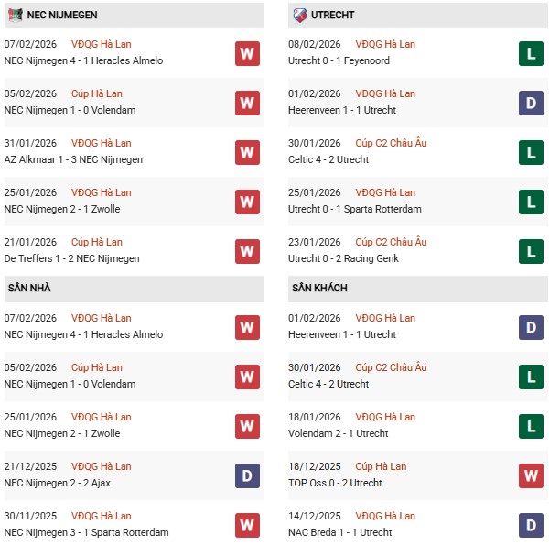Screen dimensions: 549x546
Task: Click the NEC Nijmegen club logo
Action: pos(15,15)
